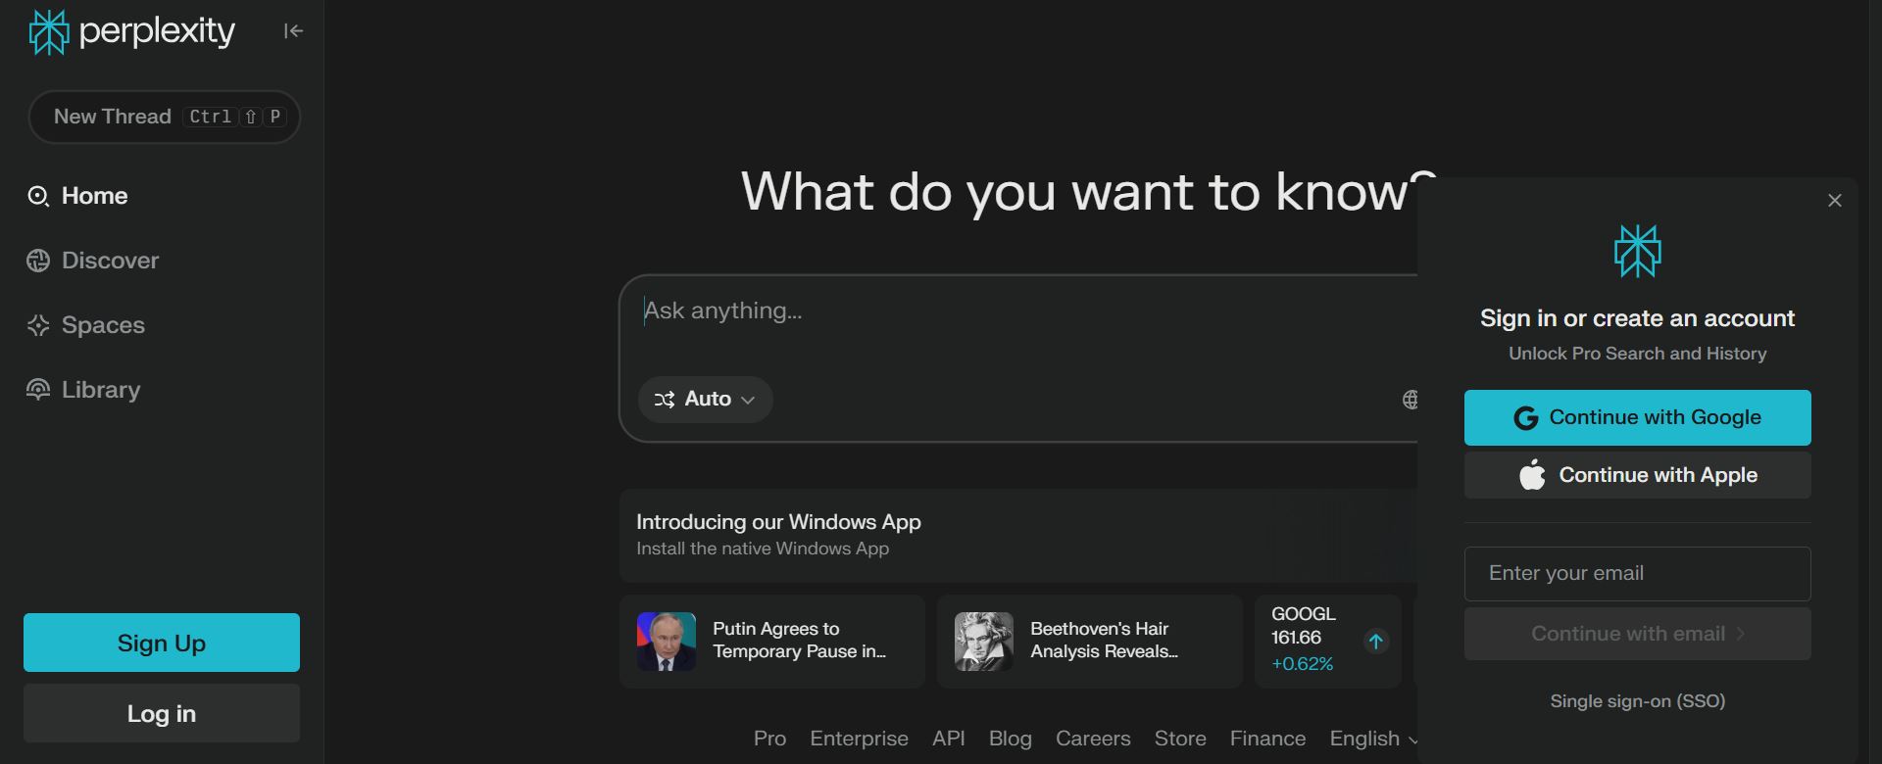1882x764 pixels.
Task: Click the Spaces sparkle icon
Action: pos(38,325)
